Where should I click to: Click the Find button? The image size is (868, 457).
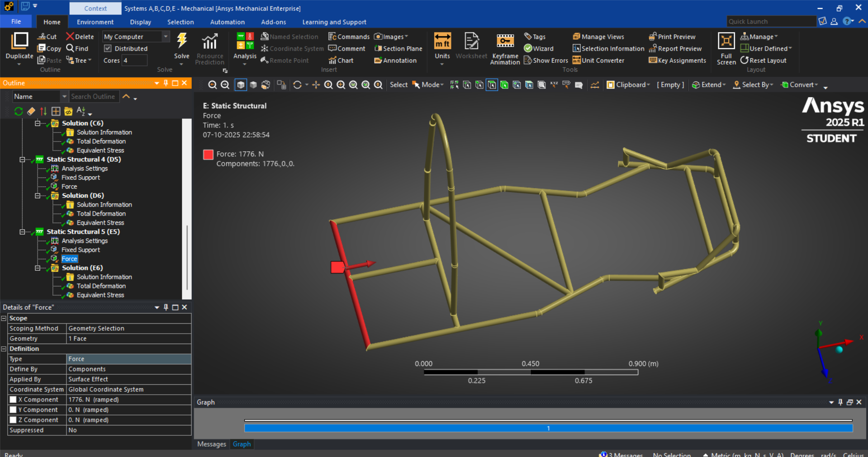coord(77,48)
